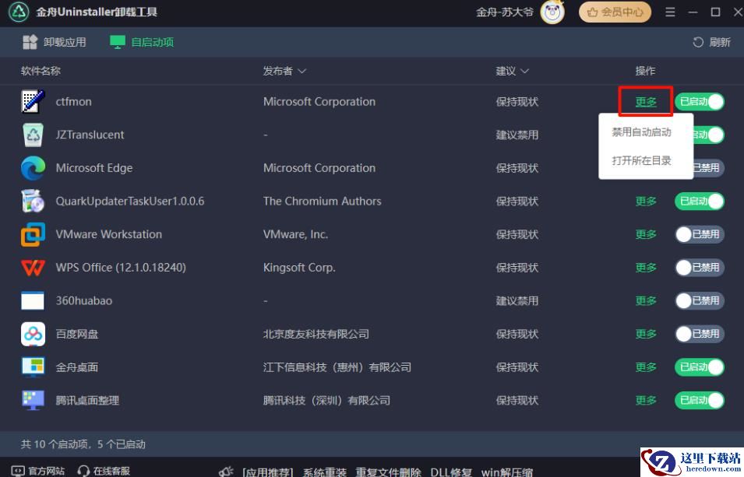Viewport: 744px width, 477px height.
Task: Open 会员中心 membership button
Action: pos(615,12)
